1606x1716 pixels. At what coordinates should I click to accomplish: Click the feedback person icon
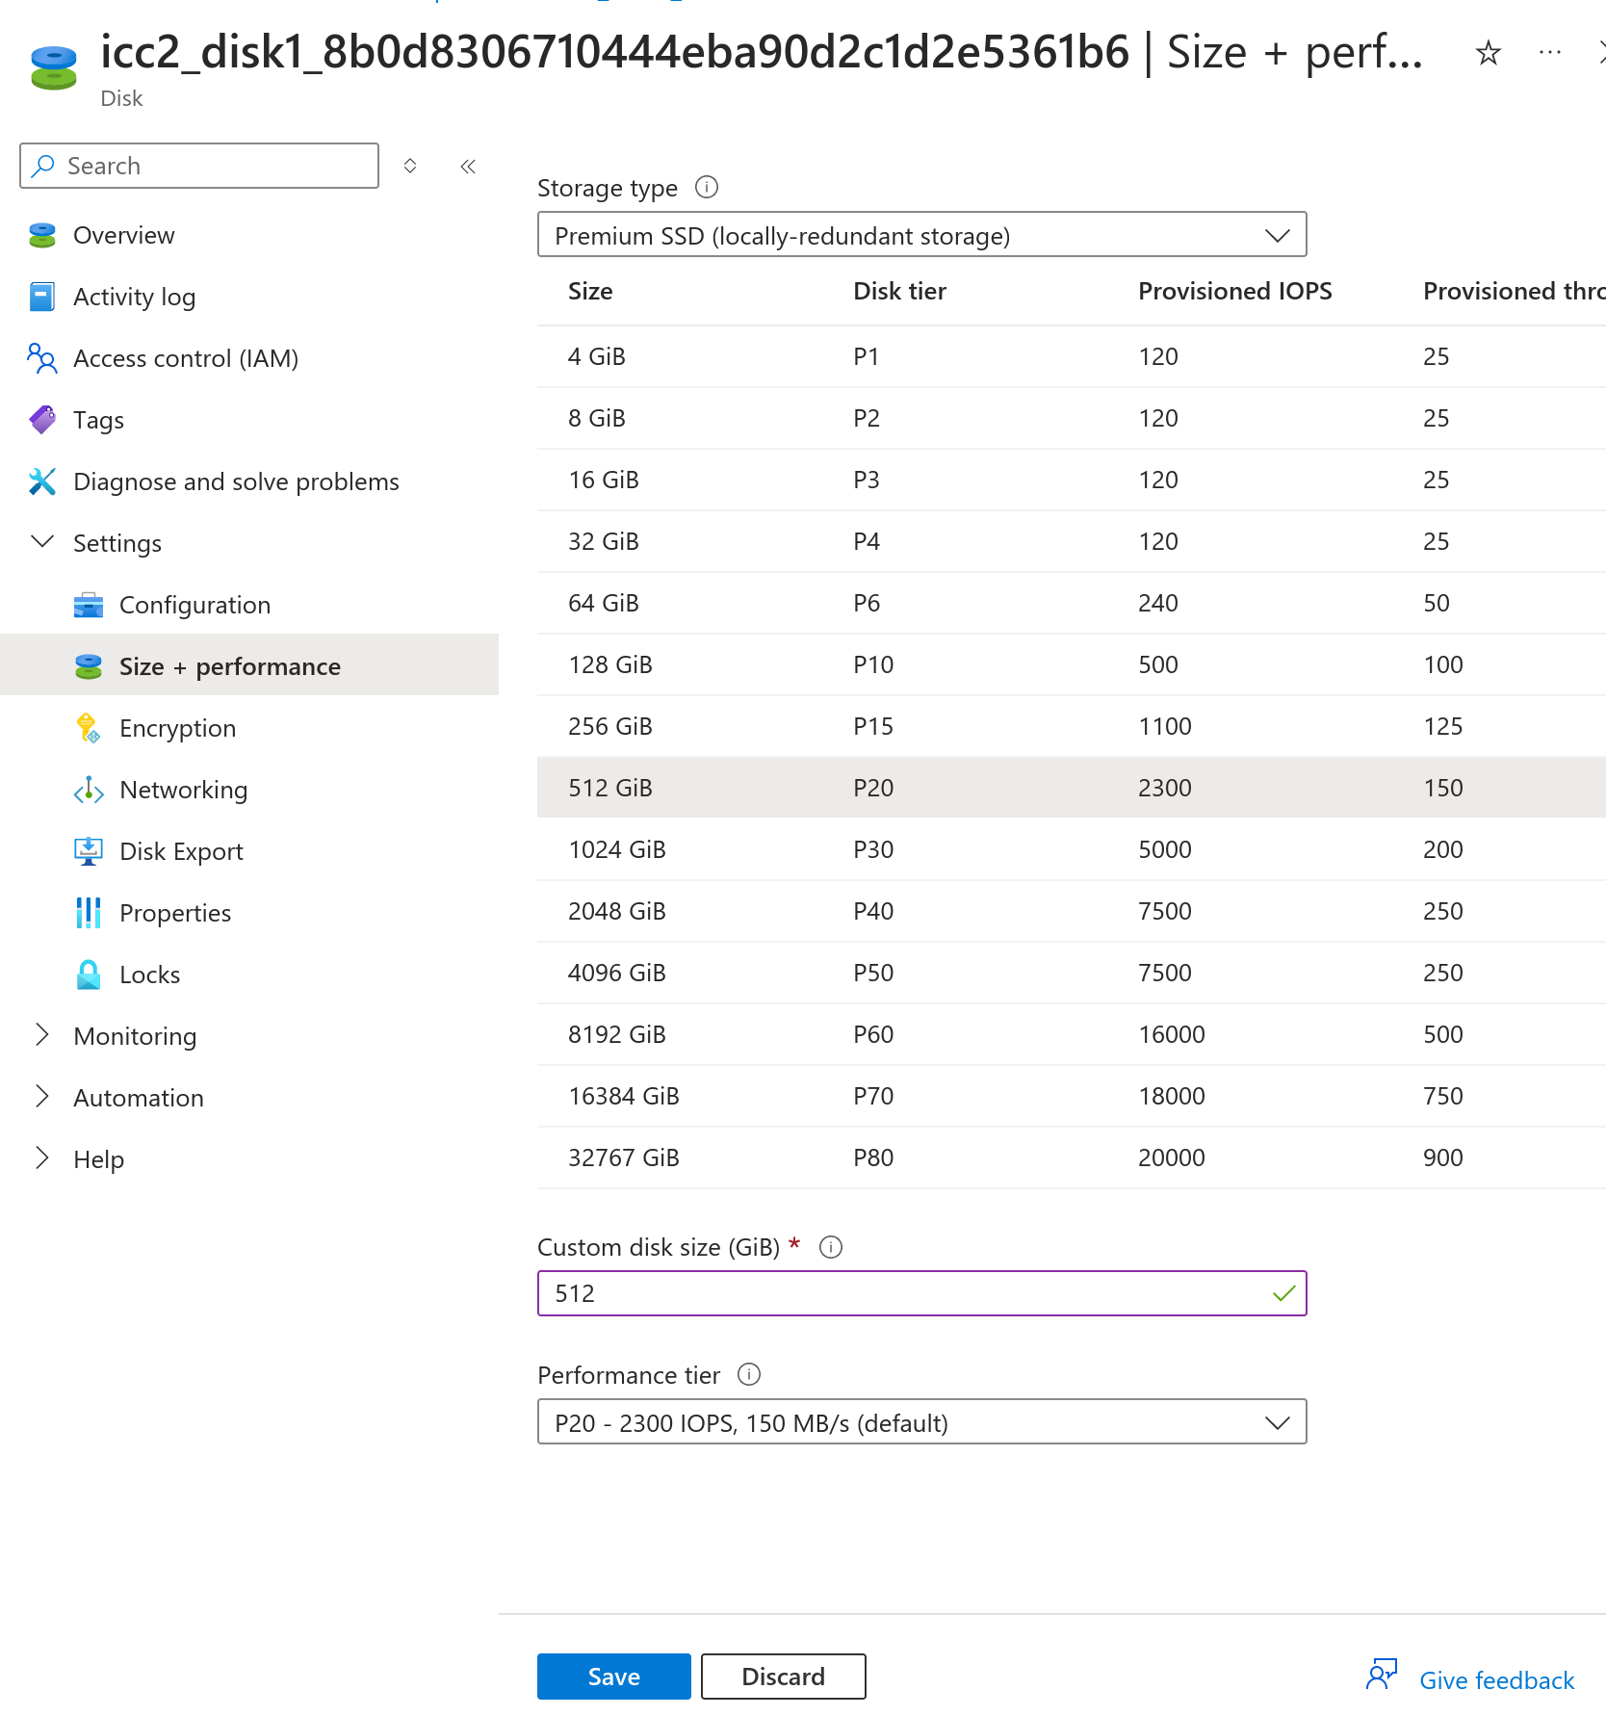click(1382, 1675)
